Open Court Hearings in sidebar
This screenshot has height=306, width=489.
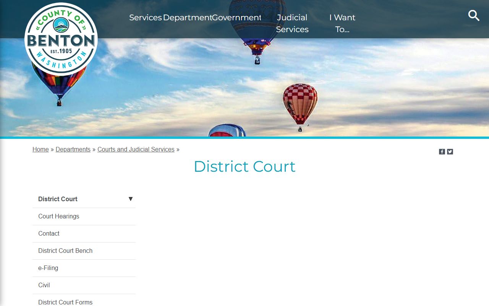click(x=84, y=216)
